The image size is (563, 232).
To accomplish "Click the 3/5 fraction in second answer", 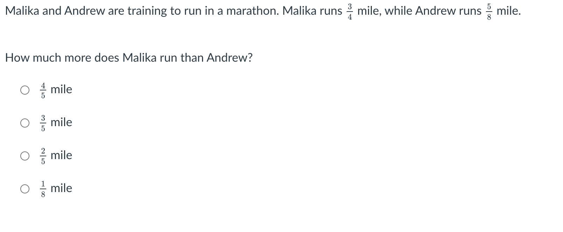I will 43,123.
